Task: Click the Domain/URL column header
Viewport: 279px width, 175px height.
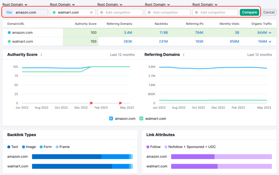Action: 16,24
